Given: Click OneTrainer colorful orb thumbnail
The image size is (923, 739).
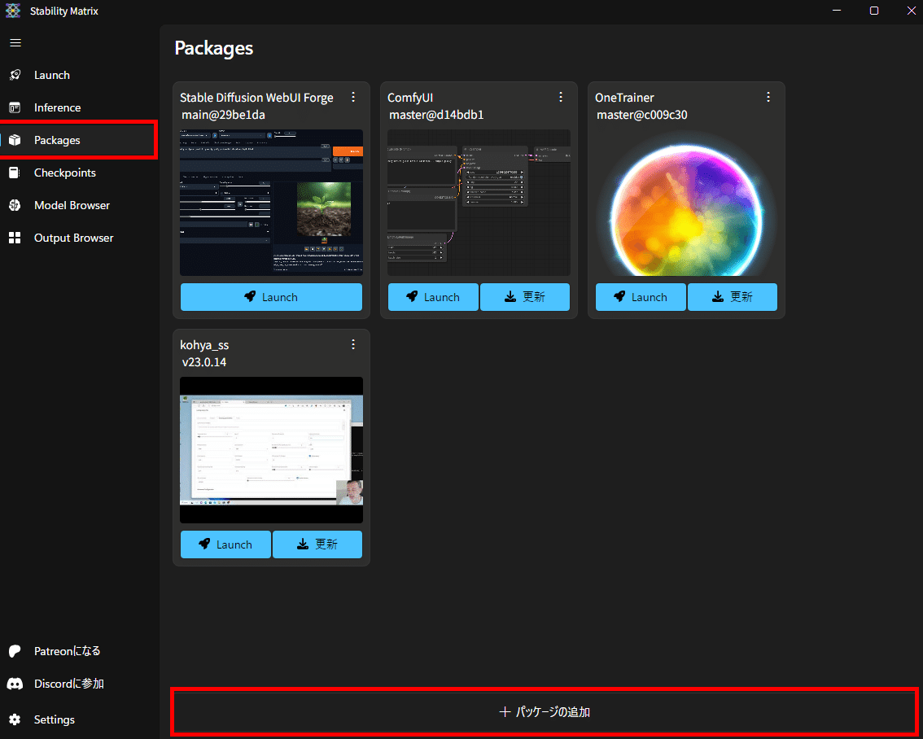Looking at the screenshot, I should [686, 203].
